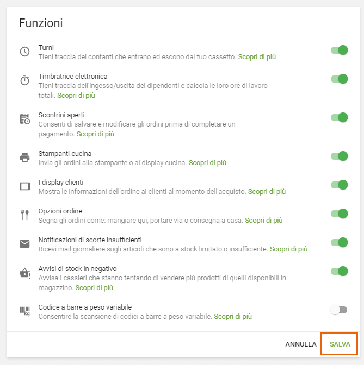Viewport: 364px width, 365px height.
Task: Open Scopri di più link for Turni
Action: pyautogui.click(x=257, y=56)
